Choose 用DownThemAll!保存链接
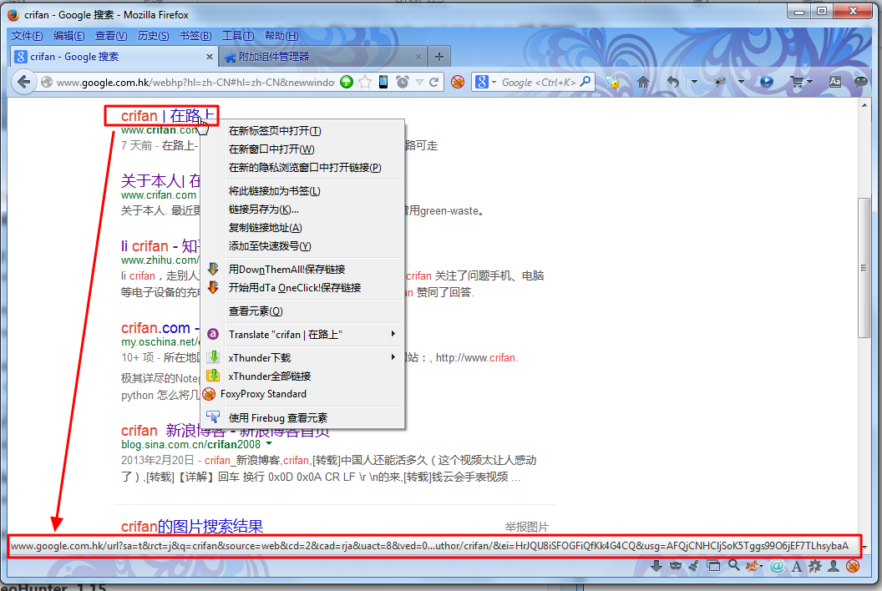Image resolution: width=882 pixels, height=591 pixels. click(x=302, y=270)
